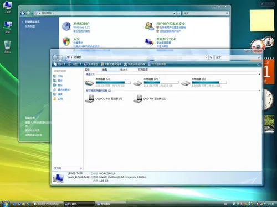The image size is (277, 207).
Task: Click System Properties in Computer toolbar
Action: pyautogui.click(x=91, y=64)
